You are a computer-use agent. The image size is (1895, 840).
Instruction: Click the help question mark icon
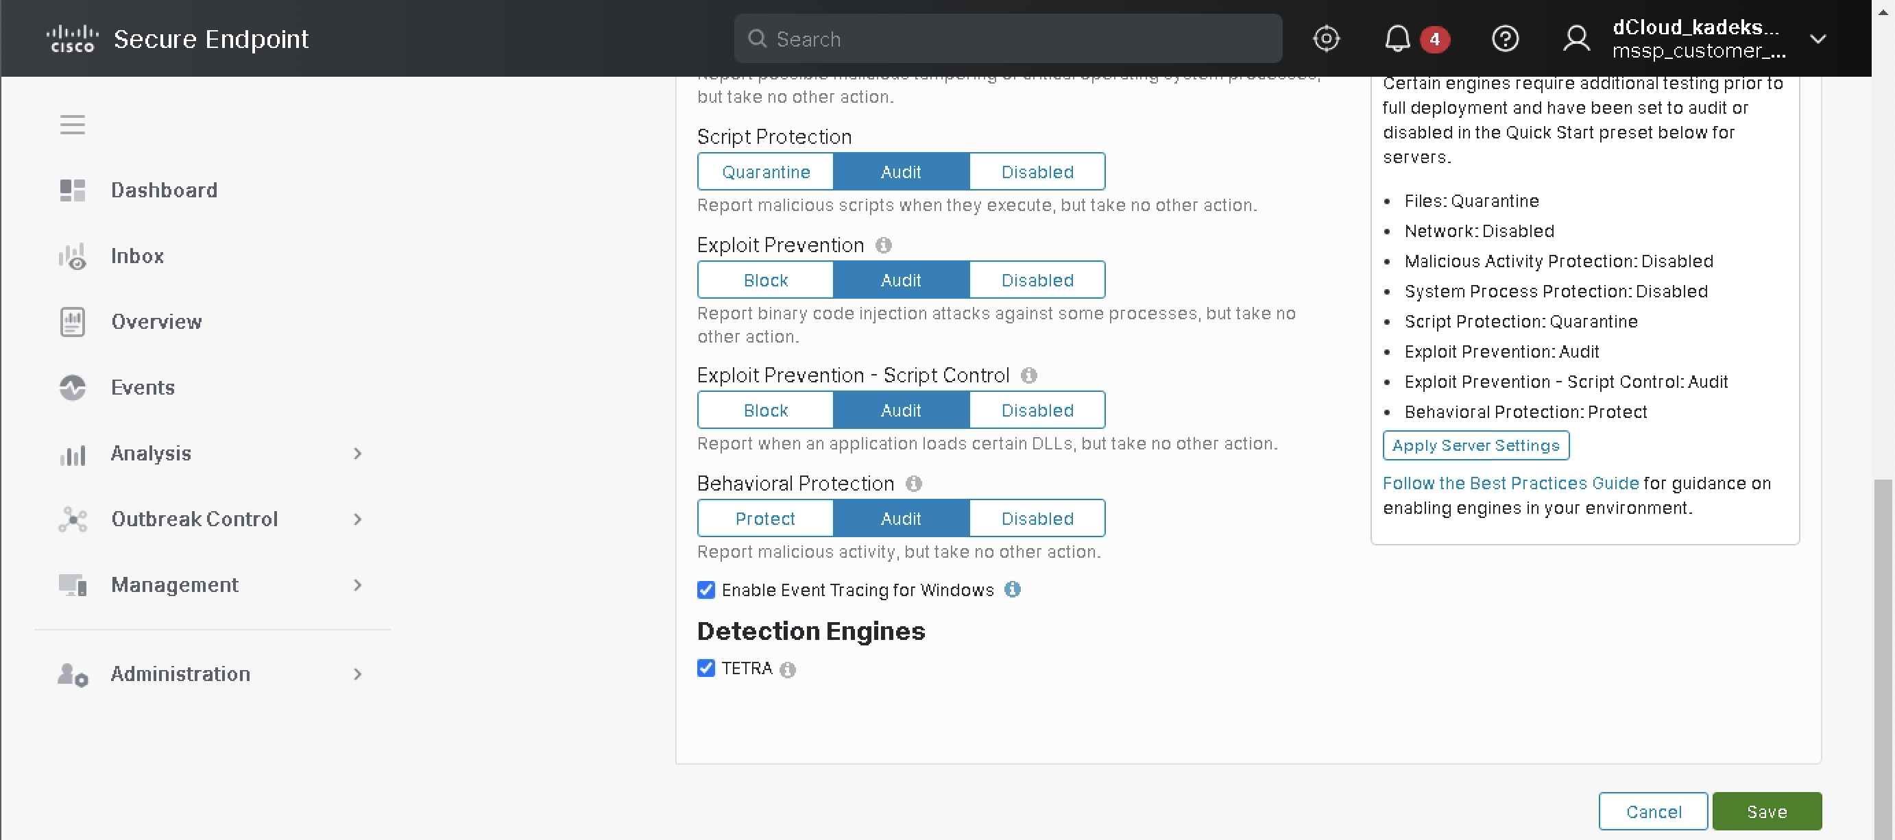click(1504, 38)
